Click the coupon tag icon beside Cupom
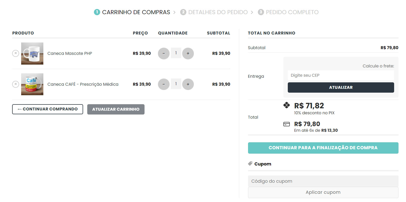Image resolution: width=406 pixels, height=202 pixels. [x=250, y=163]
